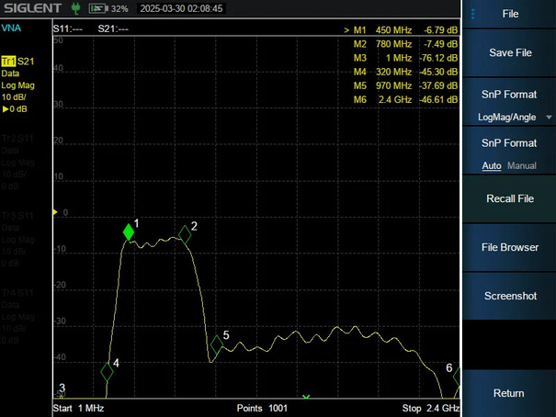The image size is (556, 417).
Task: Select Auto SnP Format mode
Action: pos(492,166)
